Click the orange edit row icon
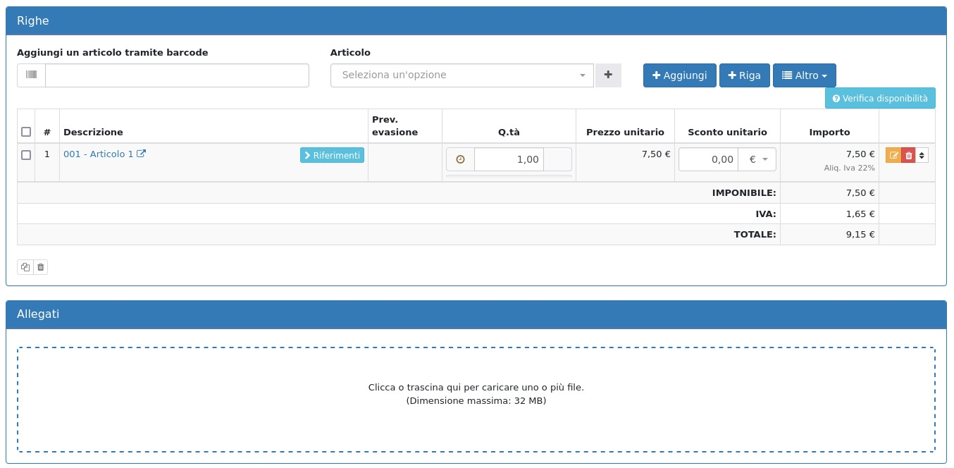Image resolution: width=954 pixels, height=468 pixels. [893, 156]
